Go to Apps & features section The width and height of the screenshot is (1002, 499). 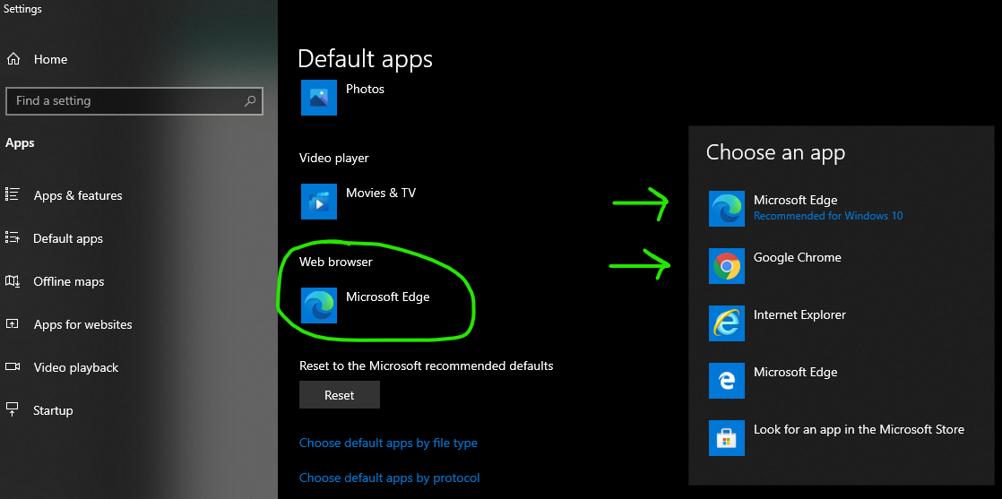pos(64,195)
